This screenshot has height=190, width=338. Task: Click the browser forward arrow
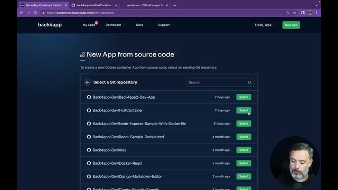coord(28,13)
